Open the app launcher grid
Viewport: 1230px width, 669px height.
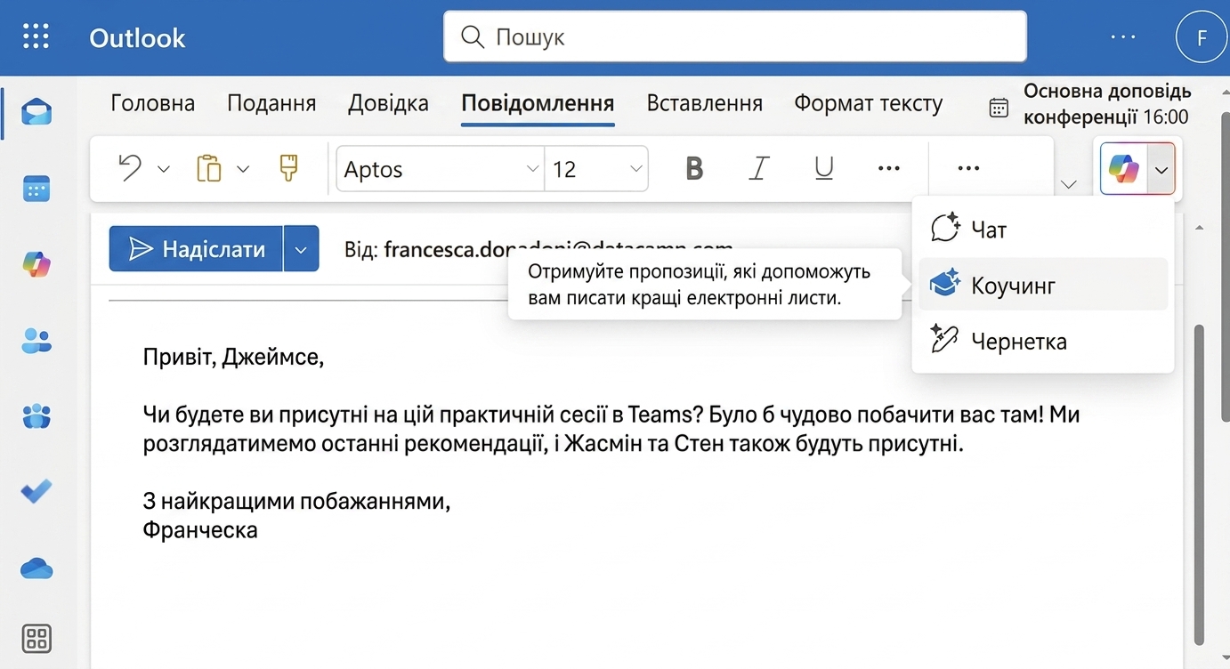(36, 36)
